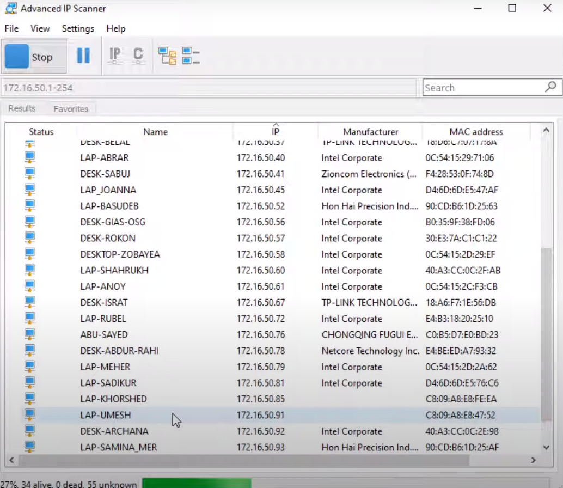Click Hon Hai Precision for LAP-BASUDEB
563x488 pixels.
[x=370, y=206]
